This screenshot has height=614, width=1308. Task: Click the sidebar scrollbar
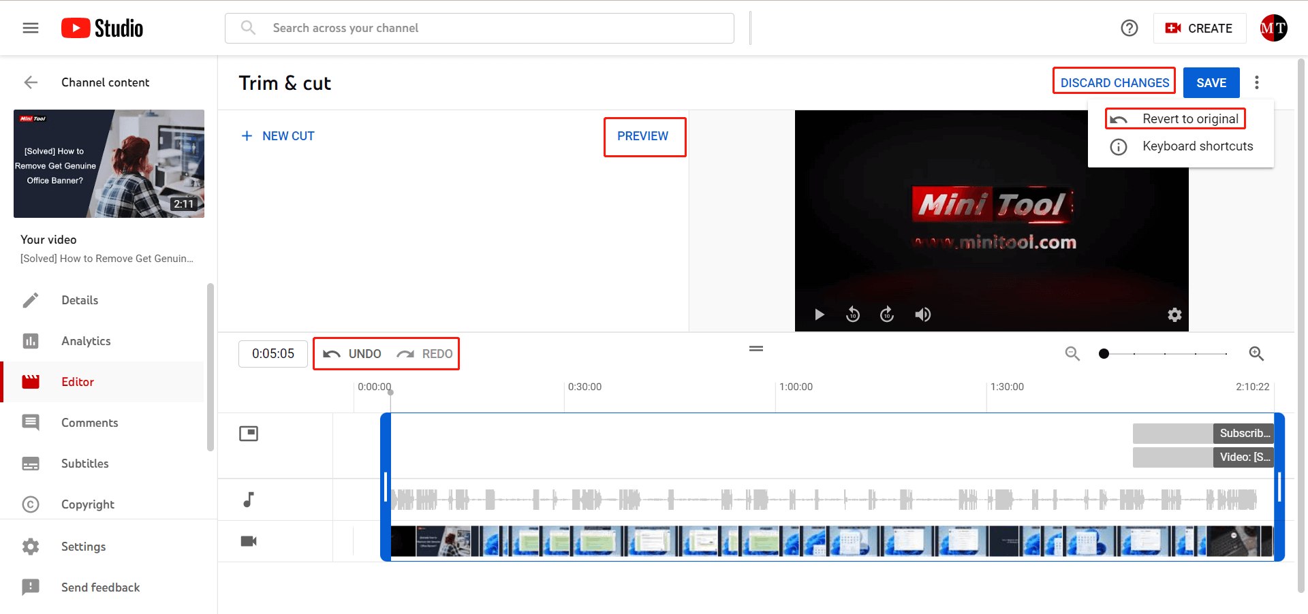point(211,368)
